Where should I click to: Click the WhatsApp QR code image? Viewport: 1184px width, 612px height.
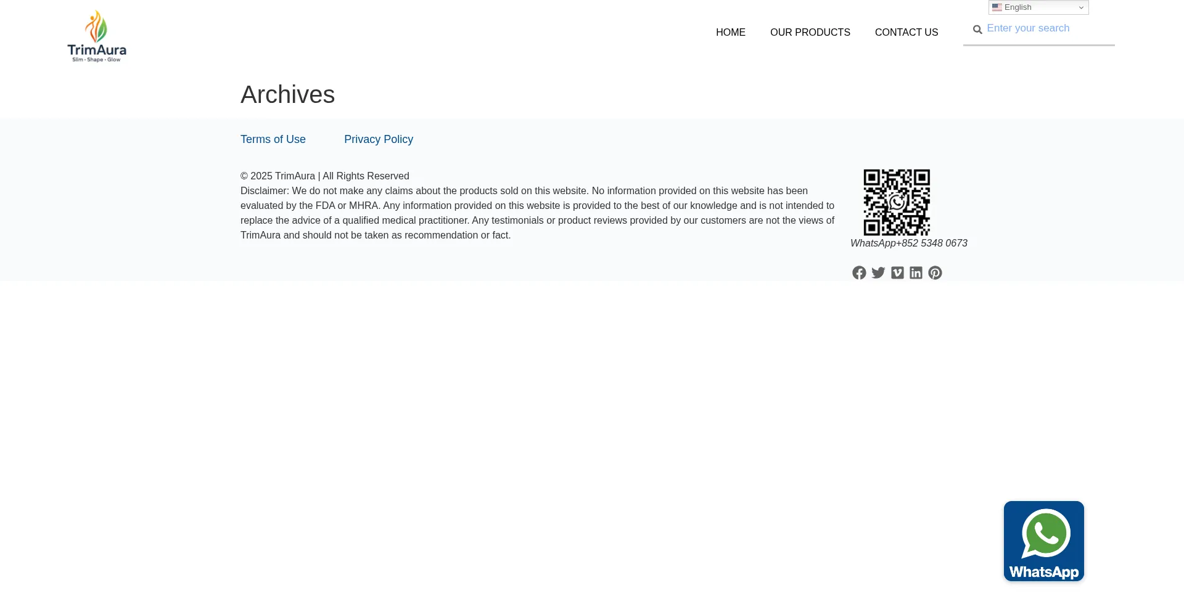[896, 202]
